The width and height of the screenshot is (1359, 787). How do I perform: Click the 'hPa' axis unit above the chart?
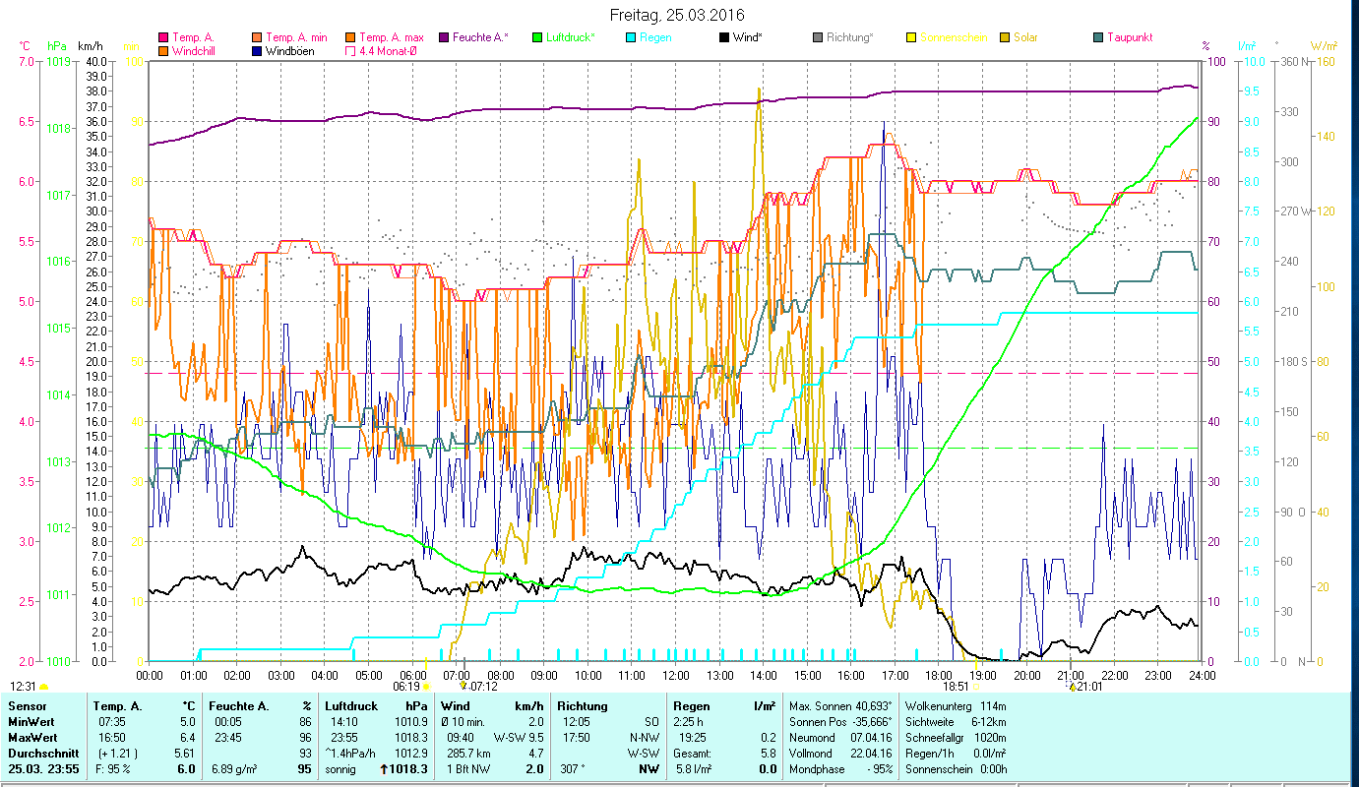pyautogui.click(x=58, y=46)
